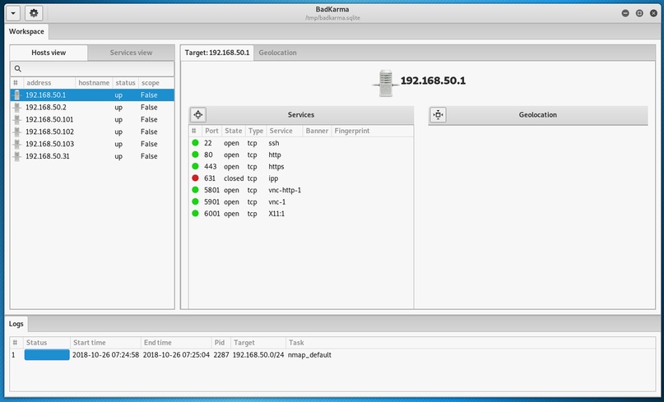Image resolution: width=664 pixels, height=402 pixels.
Task: Click the nmap_default progress bar in Logs
Action: [x=47, y=355]
